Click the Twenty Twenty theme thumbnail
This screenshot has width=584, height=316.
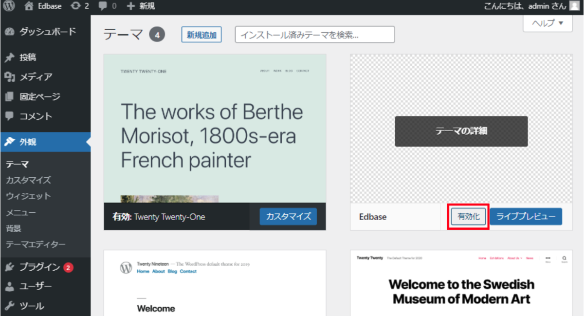[x=461, y=283]
